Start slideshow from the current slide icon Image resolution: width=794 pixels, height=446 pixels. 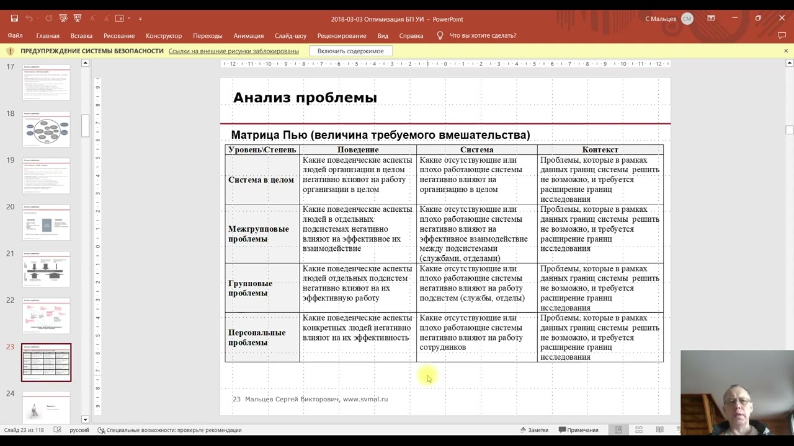pyautogui.click(x=77, y=19)
